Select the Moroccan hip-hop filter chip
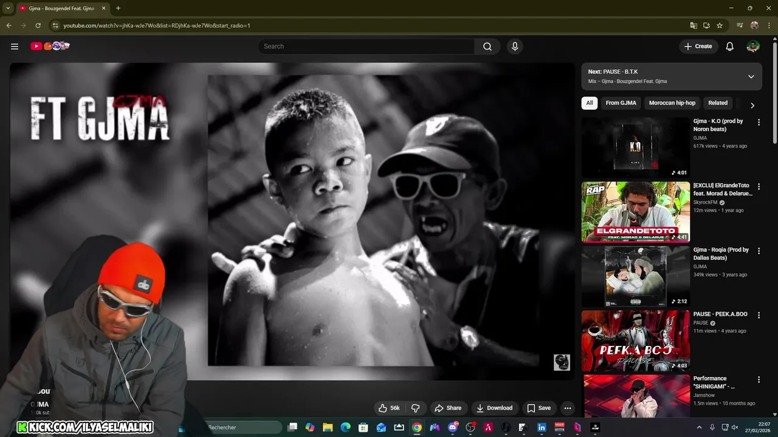This screenshot has height=437, width=778. pos(672,103)
